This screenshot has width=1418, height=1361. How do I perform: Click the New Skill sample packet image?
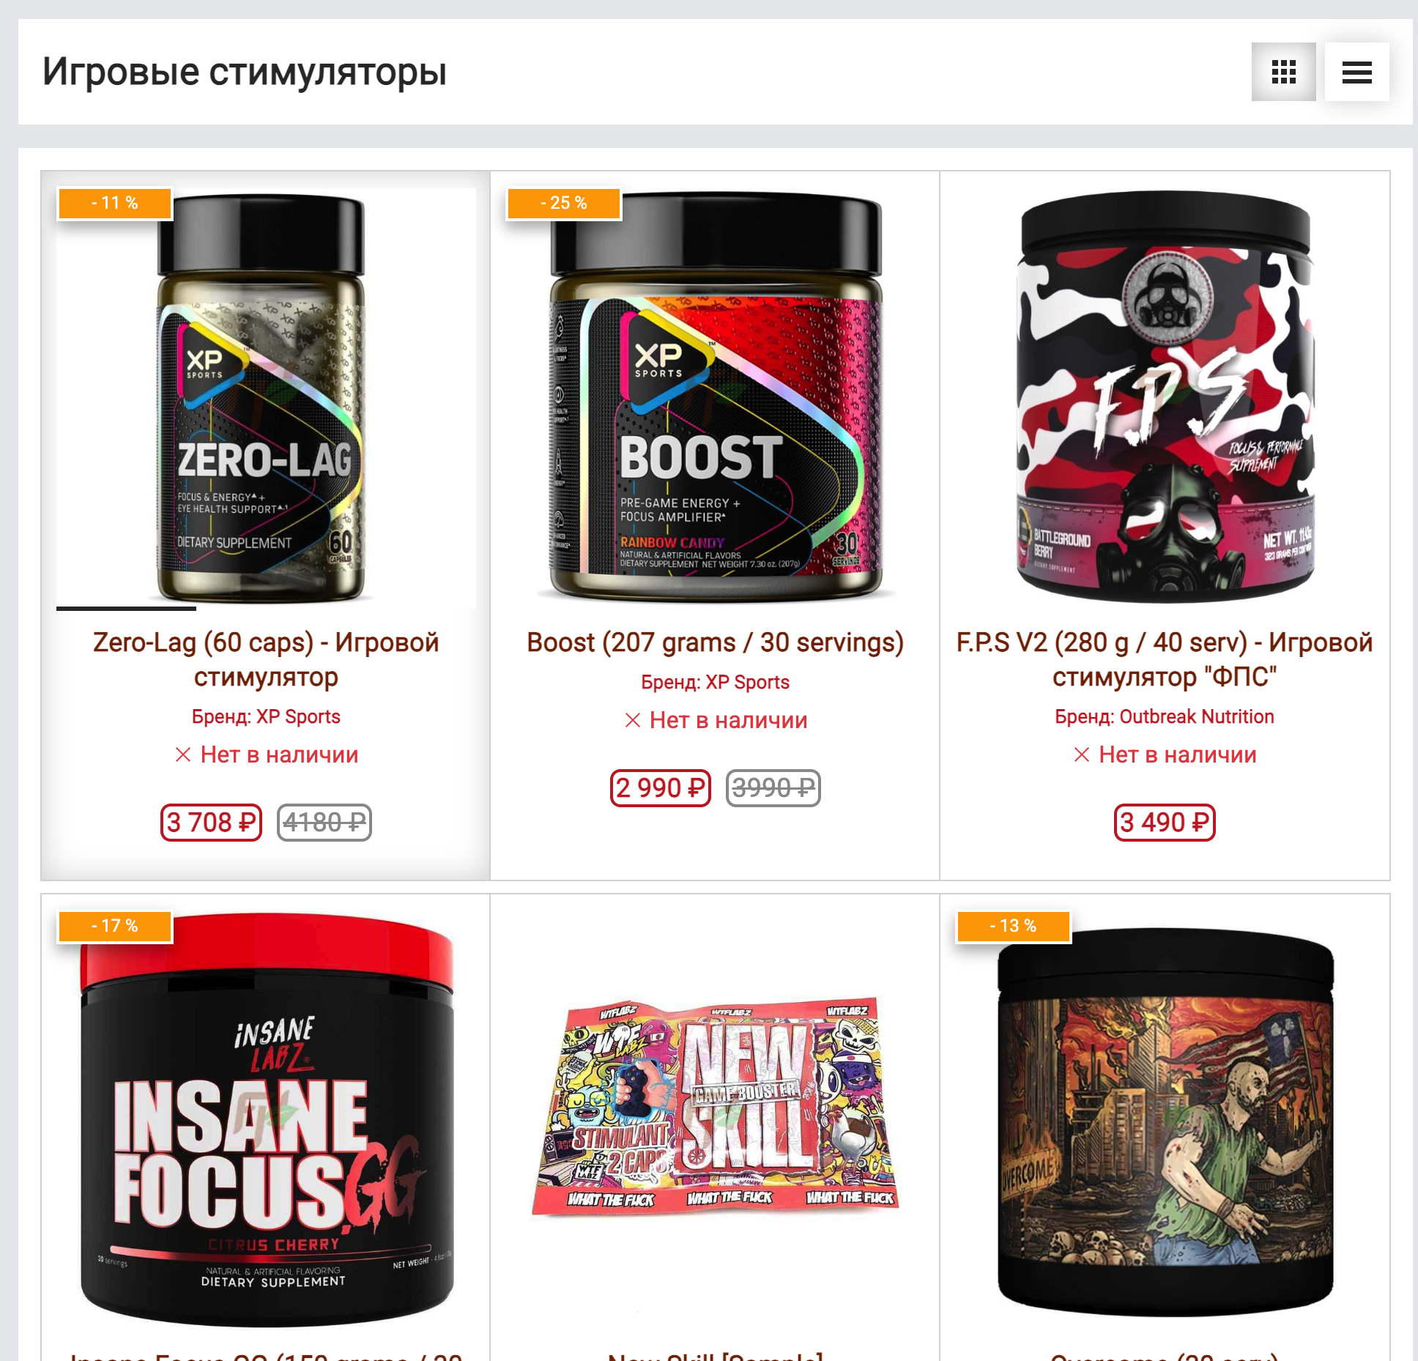pos(715,1106)
